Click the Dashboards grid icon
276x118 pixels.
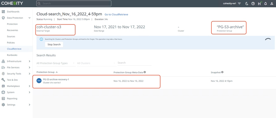pos(3,11)
